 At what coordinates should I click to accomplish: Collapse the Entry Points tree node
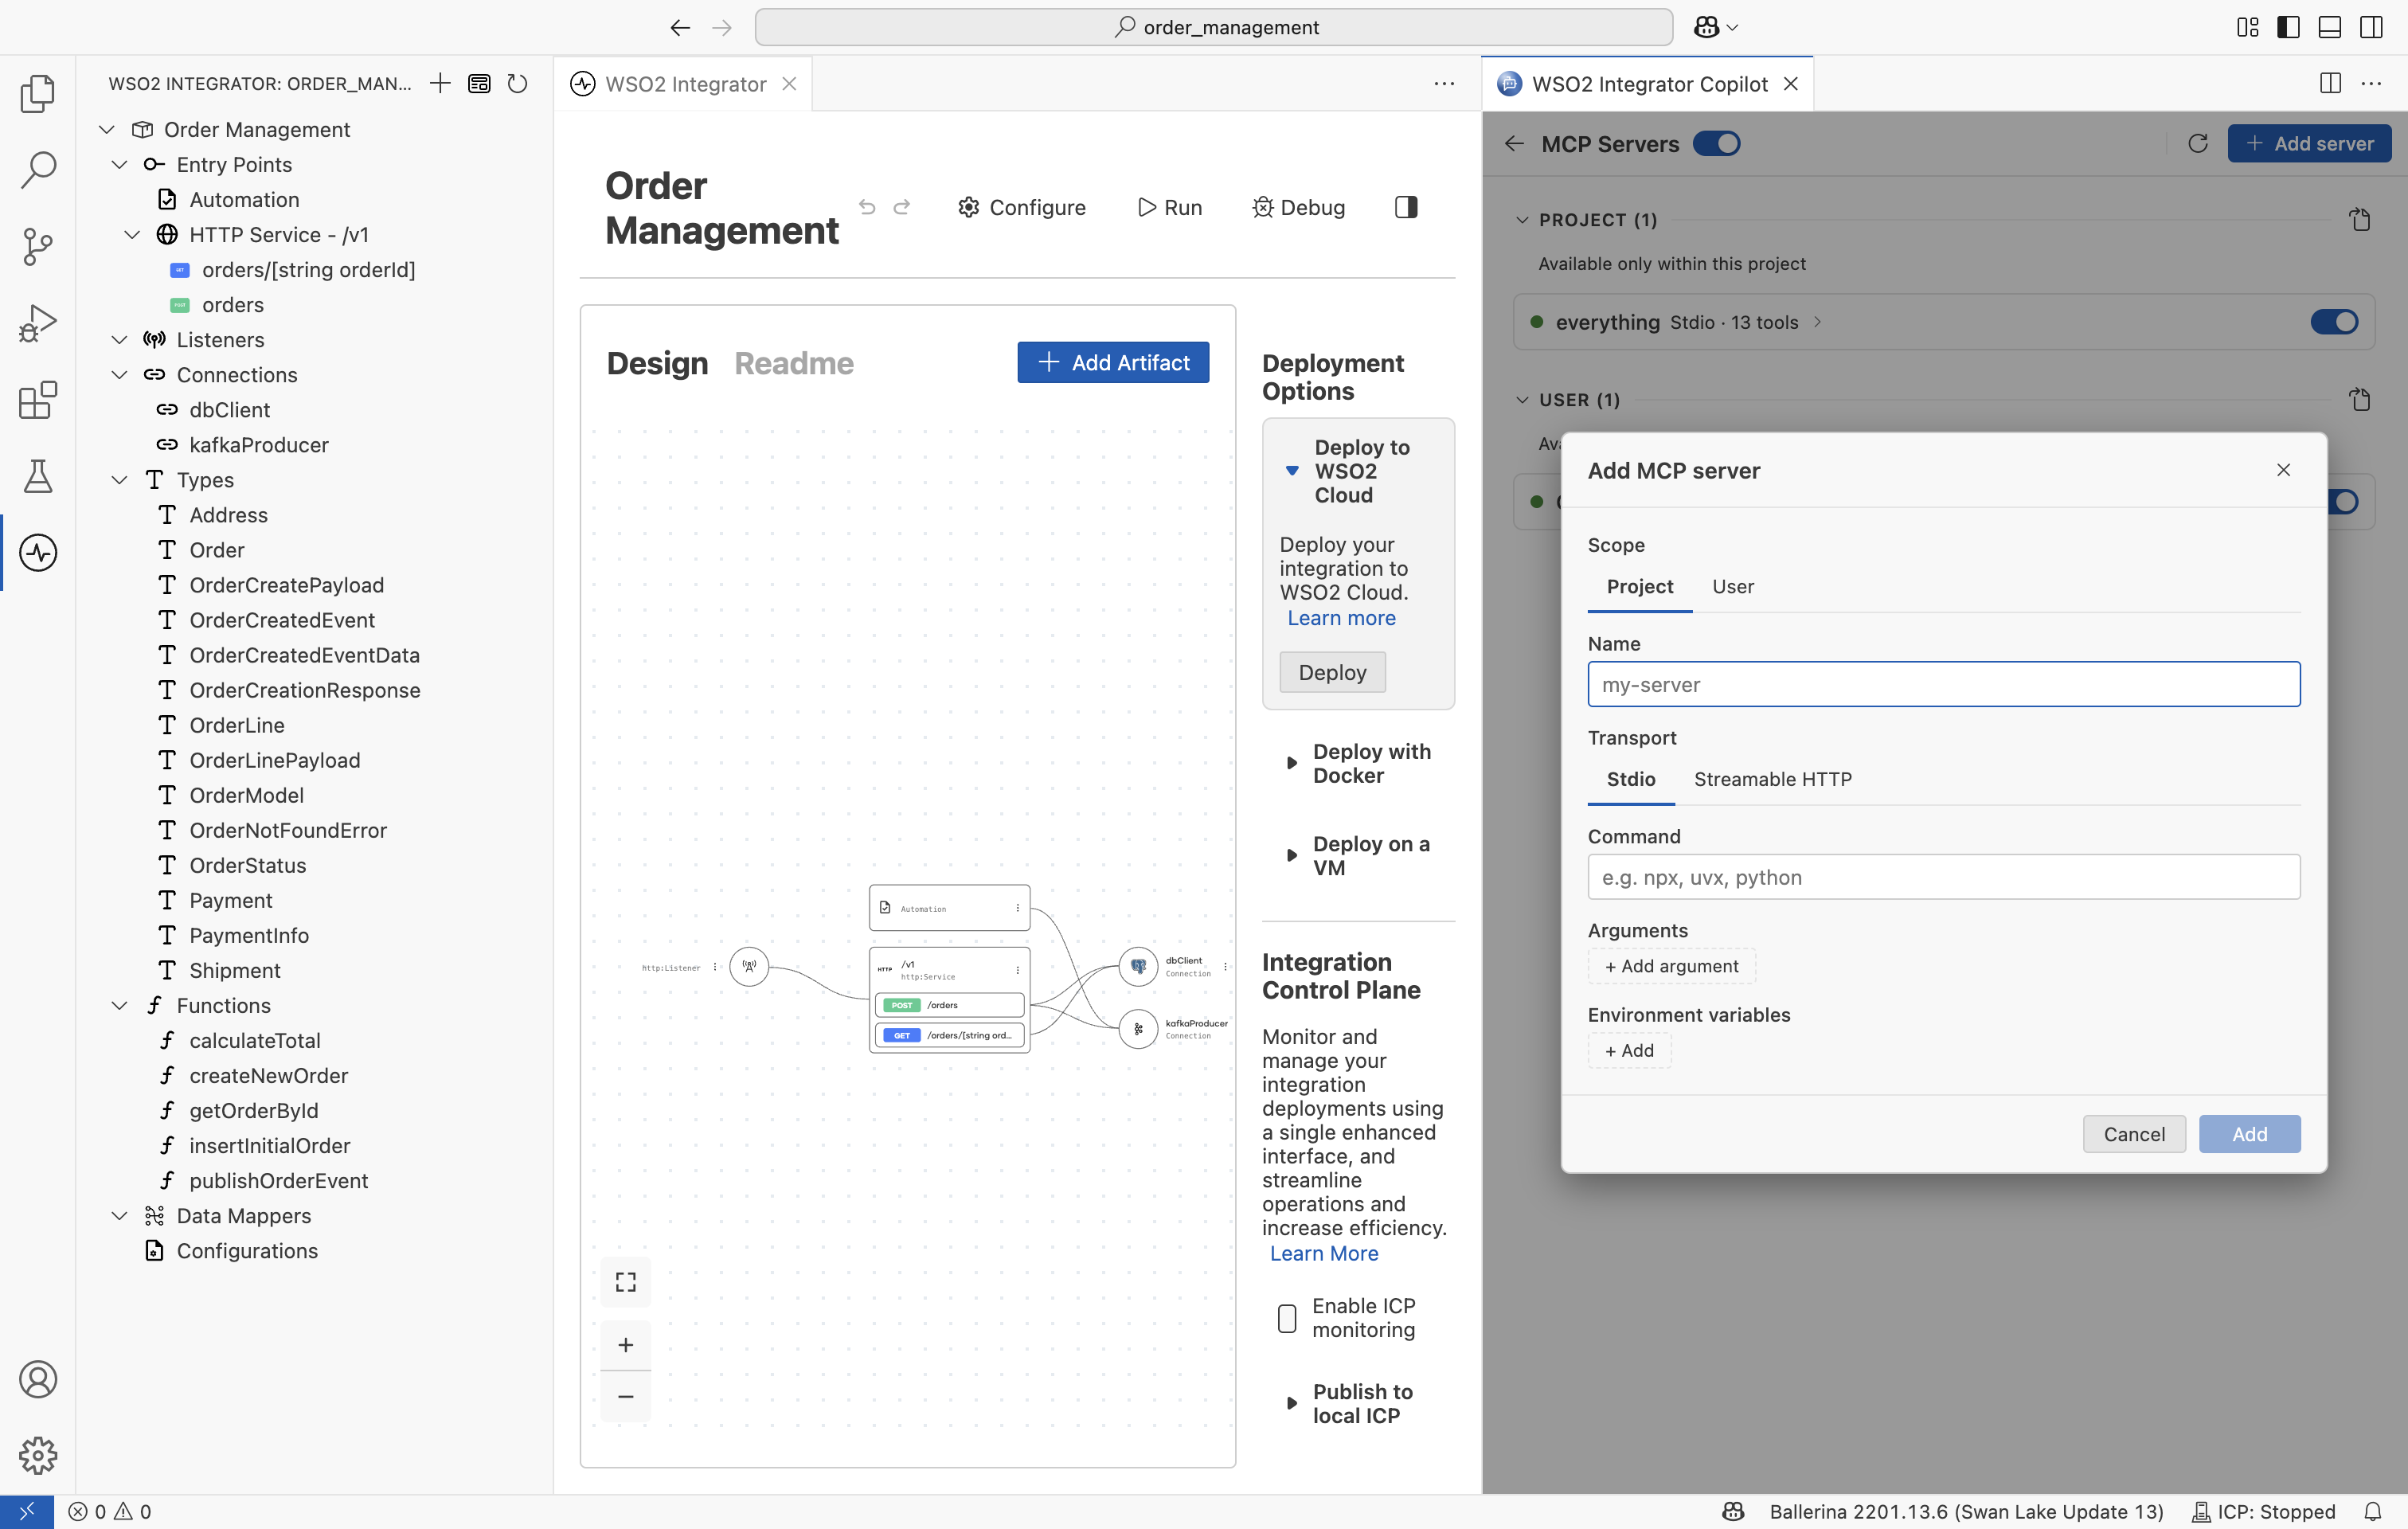[120, 164]
